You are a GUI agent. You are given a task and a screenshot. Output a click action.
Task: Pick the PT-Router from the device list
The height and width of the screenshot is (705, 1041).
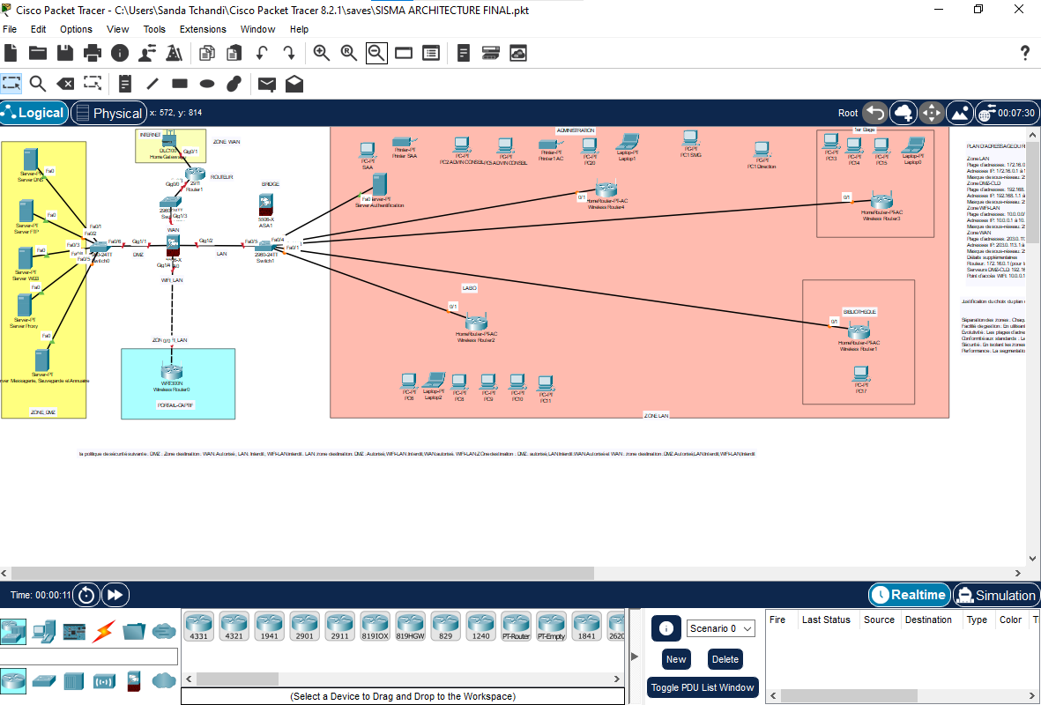516,627
